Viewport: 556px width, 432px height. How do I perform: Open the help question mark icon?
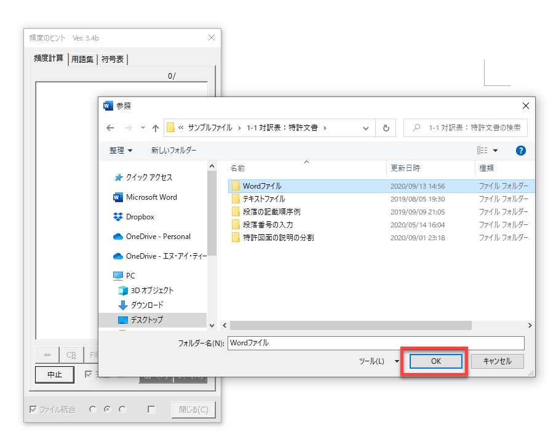click(x=520, y=151)
